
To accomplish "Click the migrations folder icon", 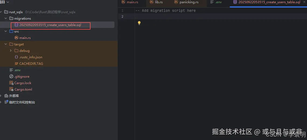I will pos(11,18).
